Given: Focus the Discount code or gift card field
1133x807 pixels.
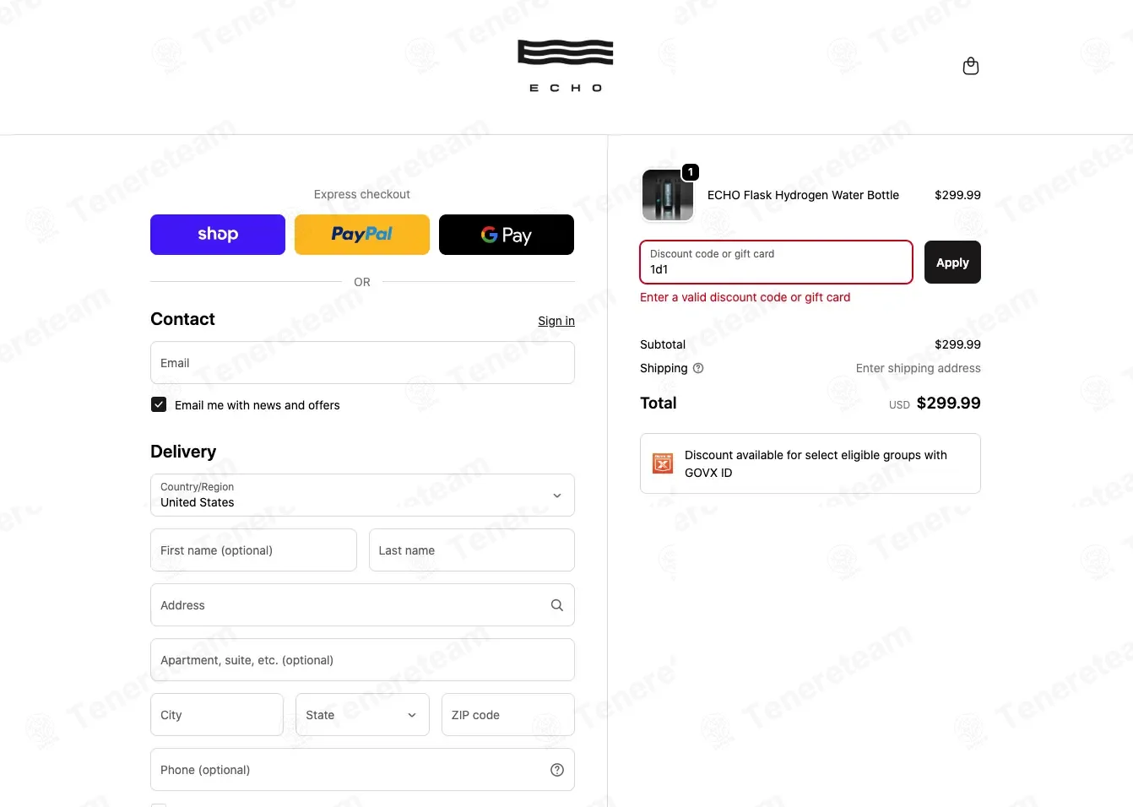Looking at the screenshot, I should coord(776,263).
